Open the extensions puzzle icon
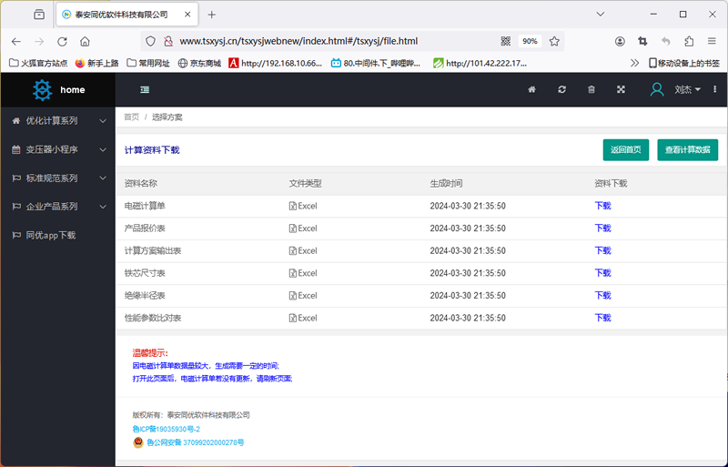The height and width of the screenshot is (467, 728). coord(689,41)
